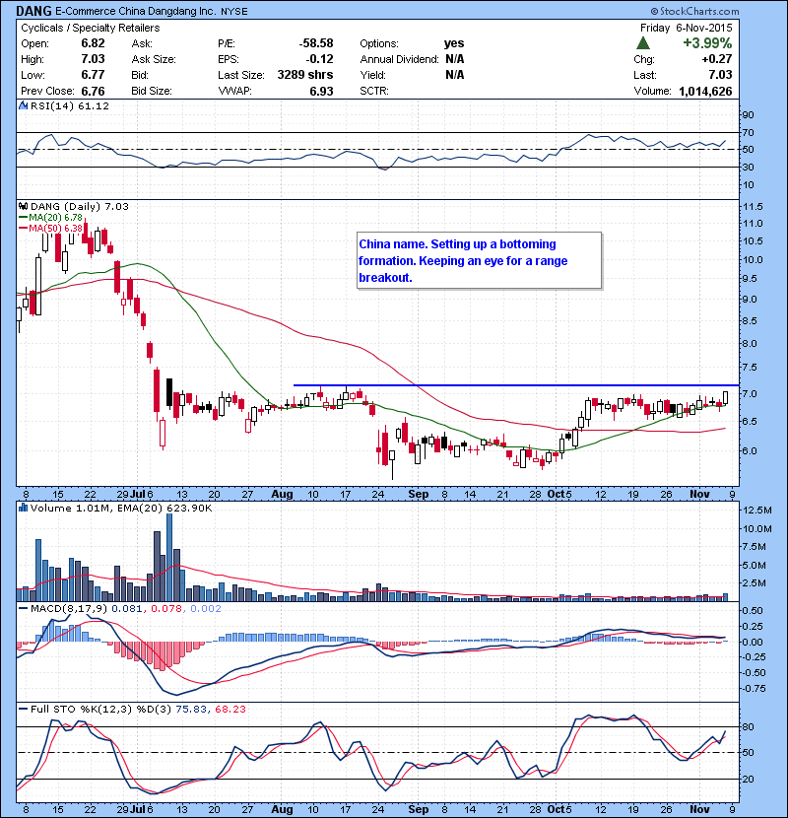This screenshot has height=818, width=788.
Task: Click the +3.99% percent change value
Action: (x=707, y=42)
